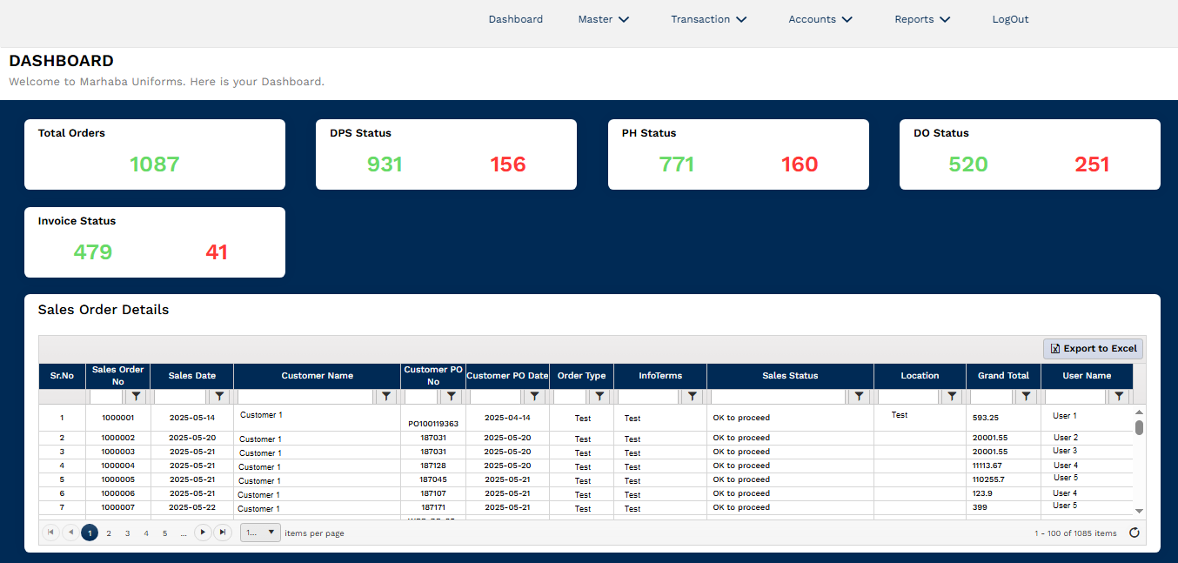Click DO Status red value 251

point(1092,164)
